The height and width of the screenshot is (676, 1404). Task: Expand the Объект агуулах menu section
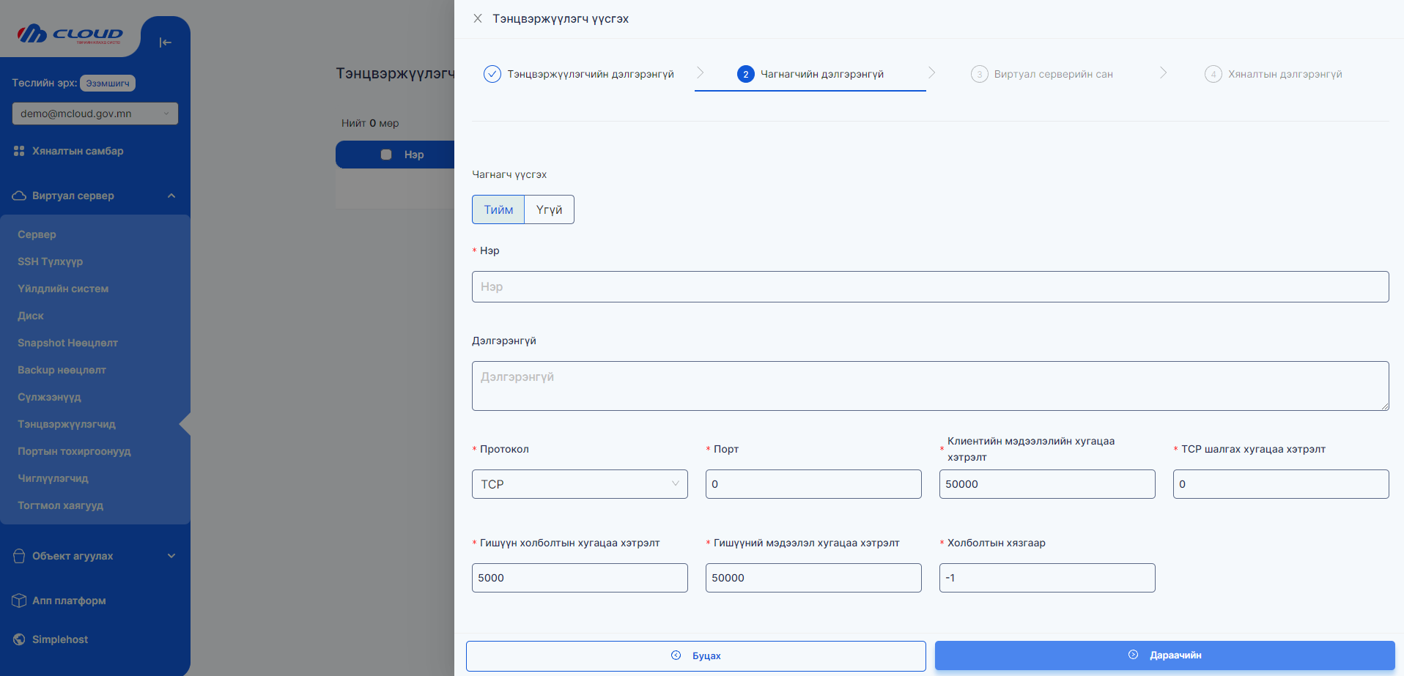click(171, 555)
